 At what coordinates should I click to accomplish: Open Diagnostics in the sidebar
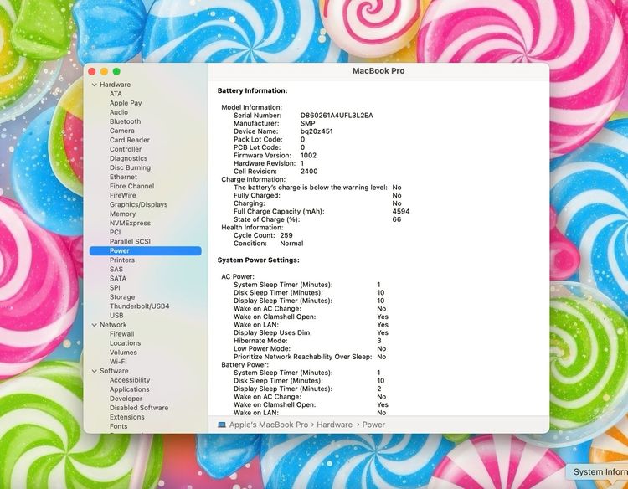pyautogui.click(x=128, y=158)
